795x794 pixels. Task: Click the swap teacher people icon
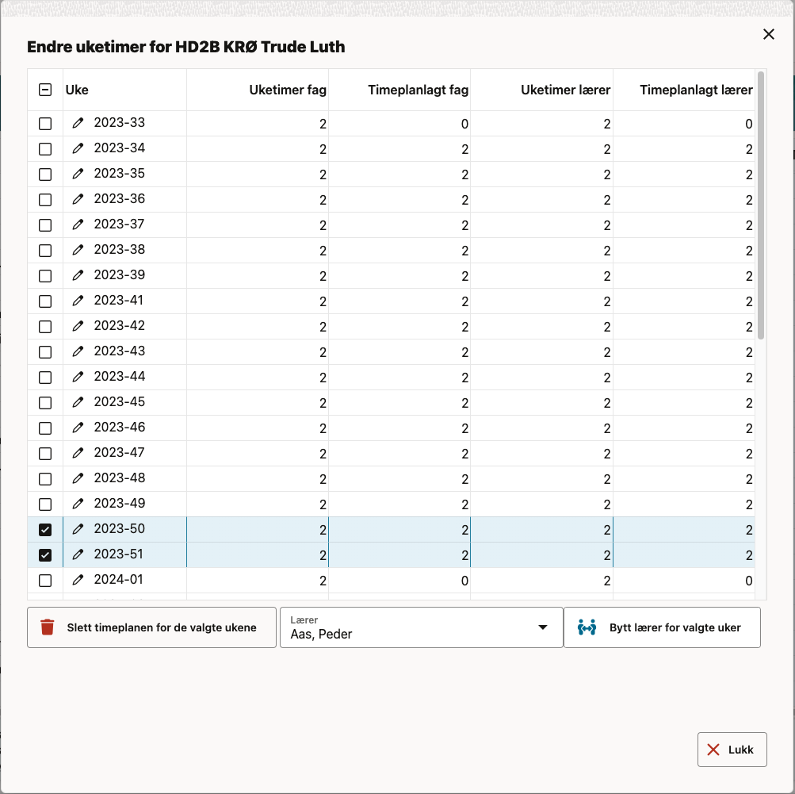tap(587, 627)
